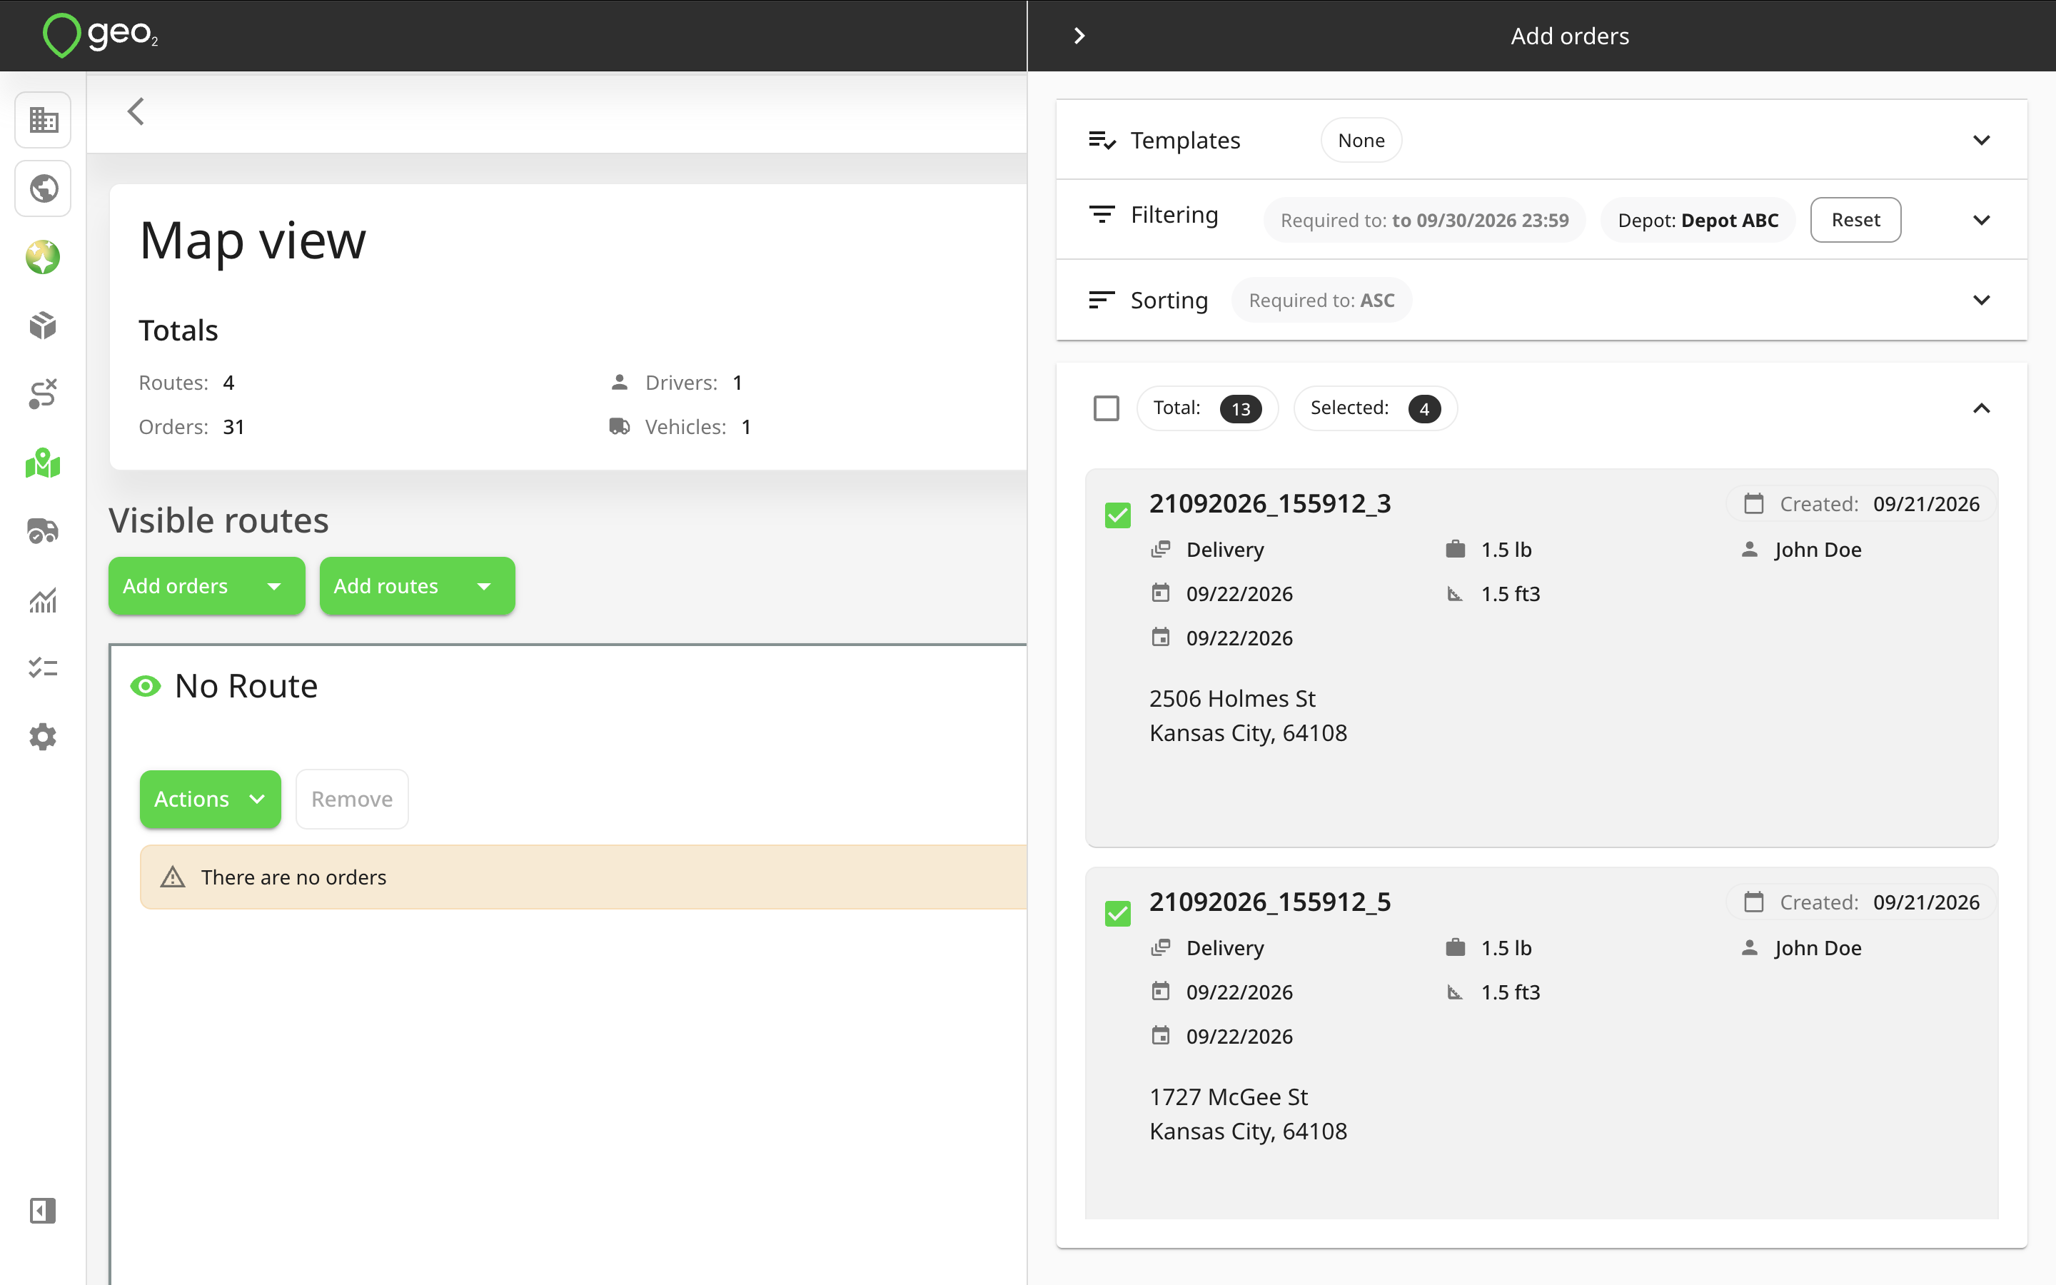Image resolution: width=2056 pixels, height=1285 pixels.
Task: Open the Actions dropdown
Action: [210, 799]
